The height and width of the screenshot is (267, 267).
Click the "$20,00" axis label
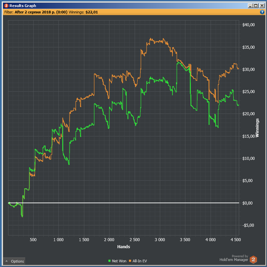(x=248, y=114)
